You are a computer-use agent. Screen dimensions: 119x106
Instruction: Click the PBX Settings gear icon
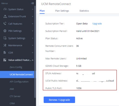coord(5,31)
